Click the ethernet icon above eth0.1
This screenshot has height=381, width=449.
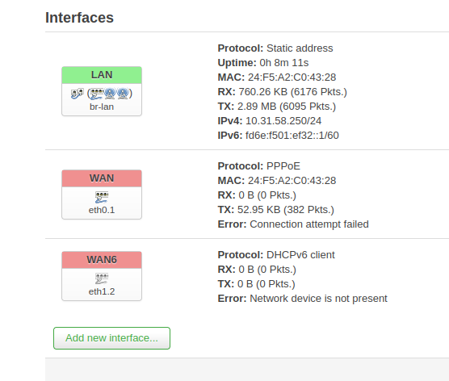click(x=102, y=197)
